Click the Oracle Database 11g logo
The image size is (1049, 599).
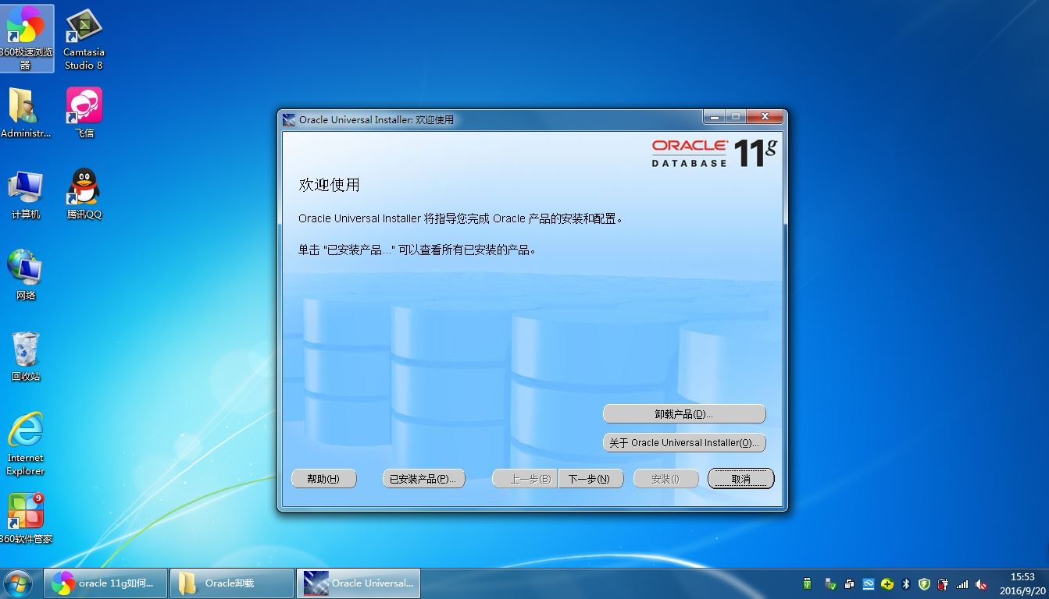pos(714,153)
